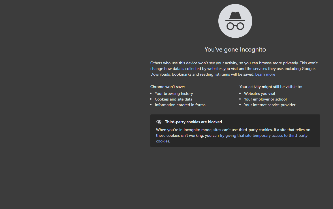
Task: Open temporary third-party cookies access link
Action: tap(264, 135)
